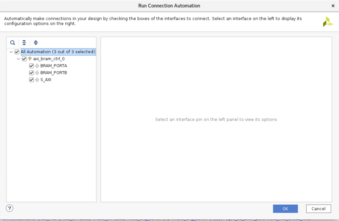Viewport: 339px width, 221px height.
Task: Uncheck the S_AXI checkbox
Action: tap(31, 80)
